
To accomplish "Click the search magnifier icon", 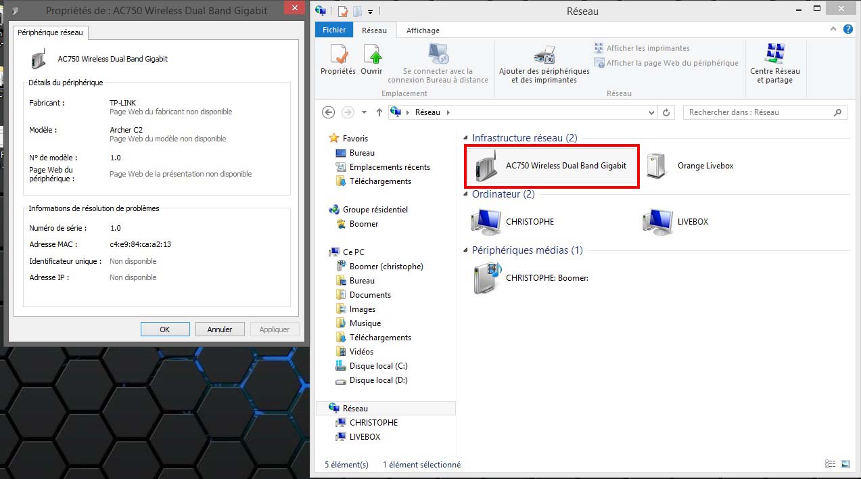I will coord(838,112).
